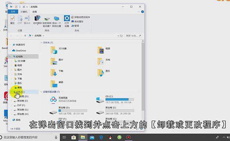230x141 pixels.
Task: Click 管理 in the ribbon
Action: (x=75, y=26)
